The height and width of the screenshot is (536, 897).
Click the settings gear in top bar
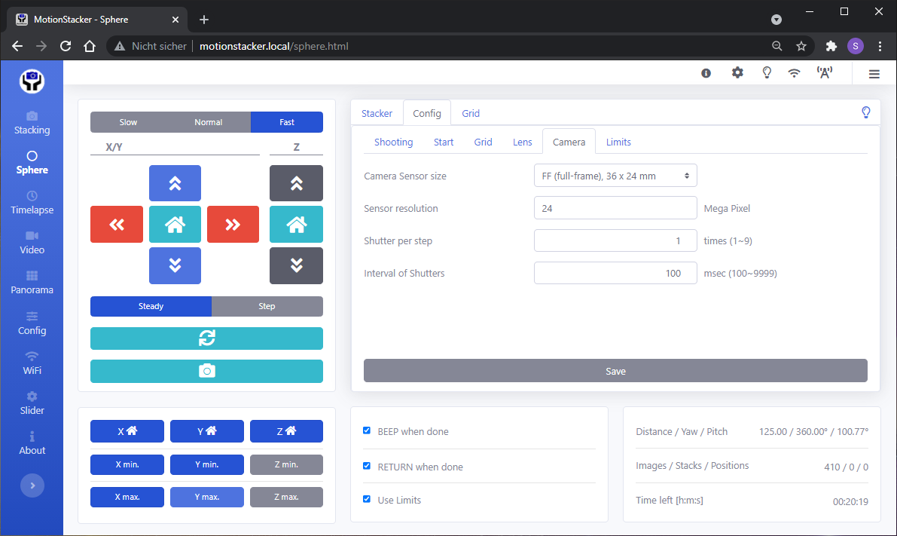click(x=737, y=72)
